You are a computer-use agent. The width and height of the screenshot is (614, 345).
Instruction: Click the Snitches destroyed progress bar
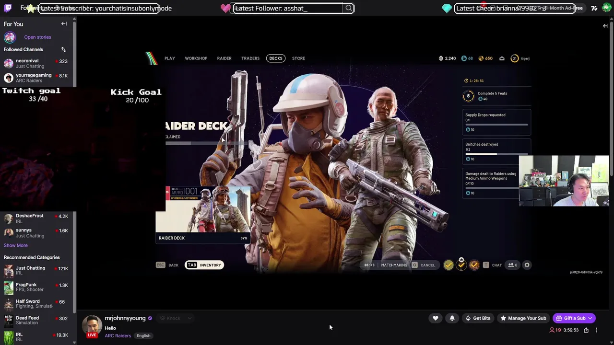496,154
